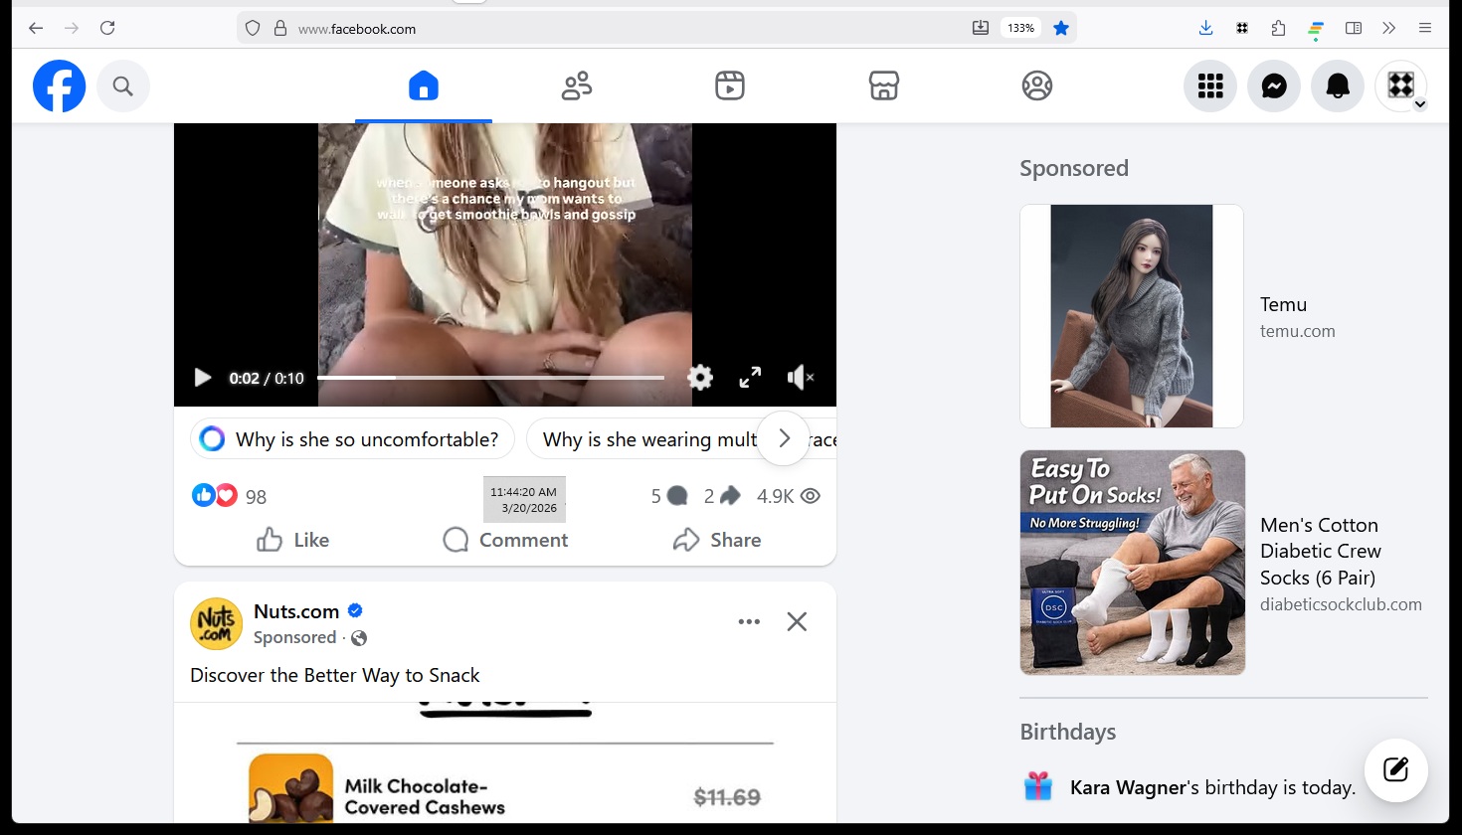Like the video post

(x=292, y=540)
